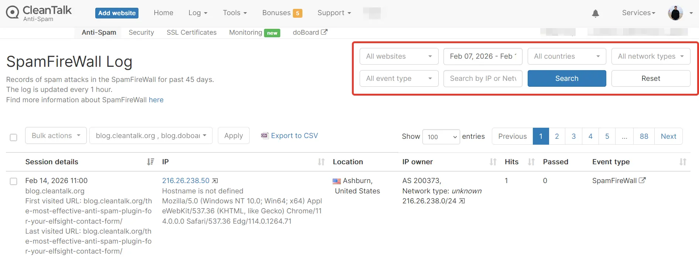Open the Tools menu
The image size is (699, 258).
(x=235, y=13)
